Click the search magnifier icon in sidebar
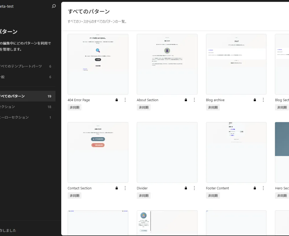The width and height of the screenshot is (289, 236). click(x=54, y=6)
